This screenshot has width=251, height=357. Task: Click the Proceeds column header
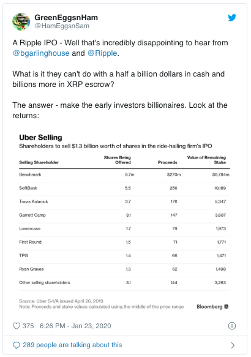point(168,162)
